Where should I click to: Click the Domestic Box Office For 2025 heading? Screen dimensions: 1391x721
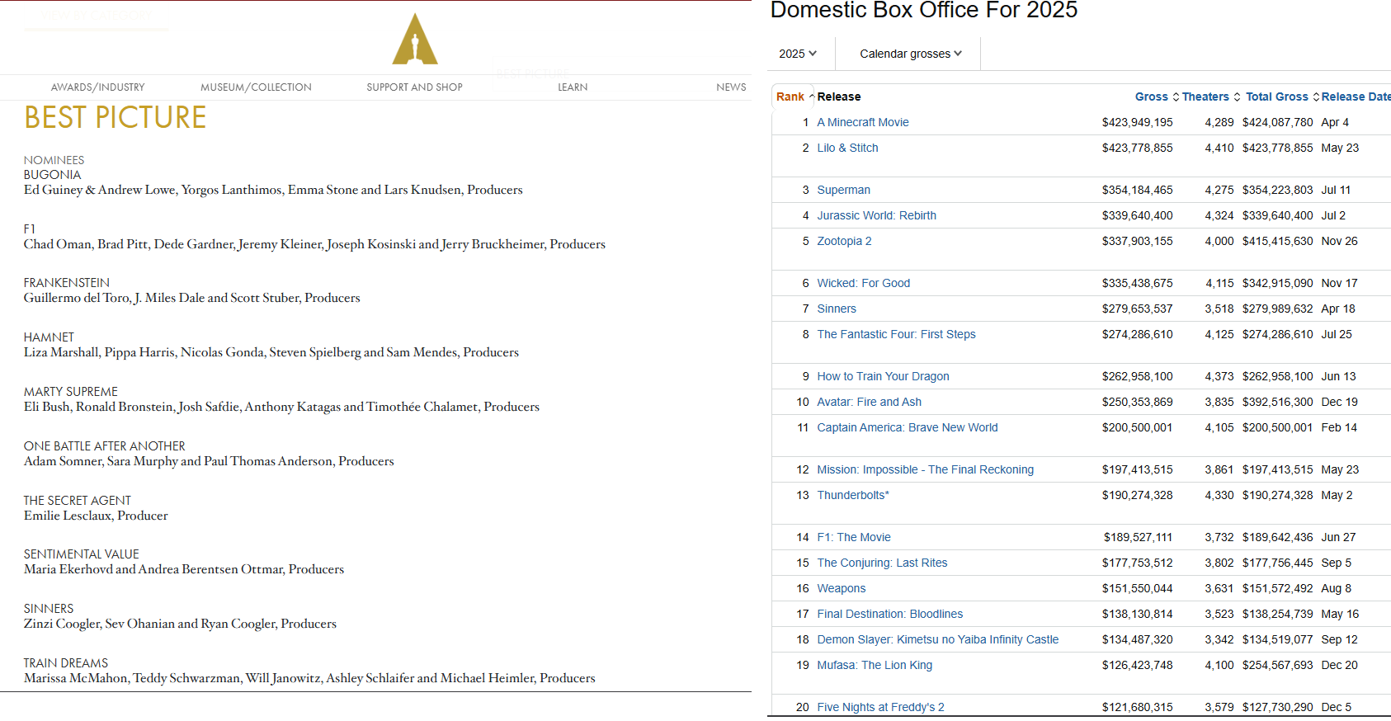coord(924,10)
